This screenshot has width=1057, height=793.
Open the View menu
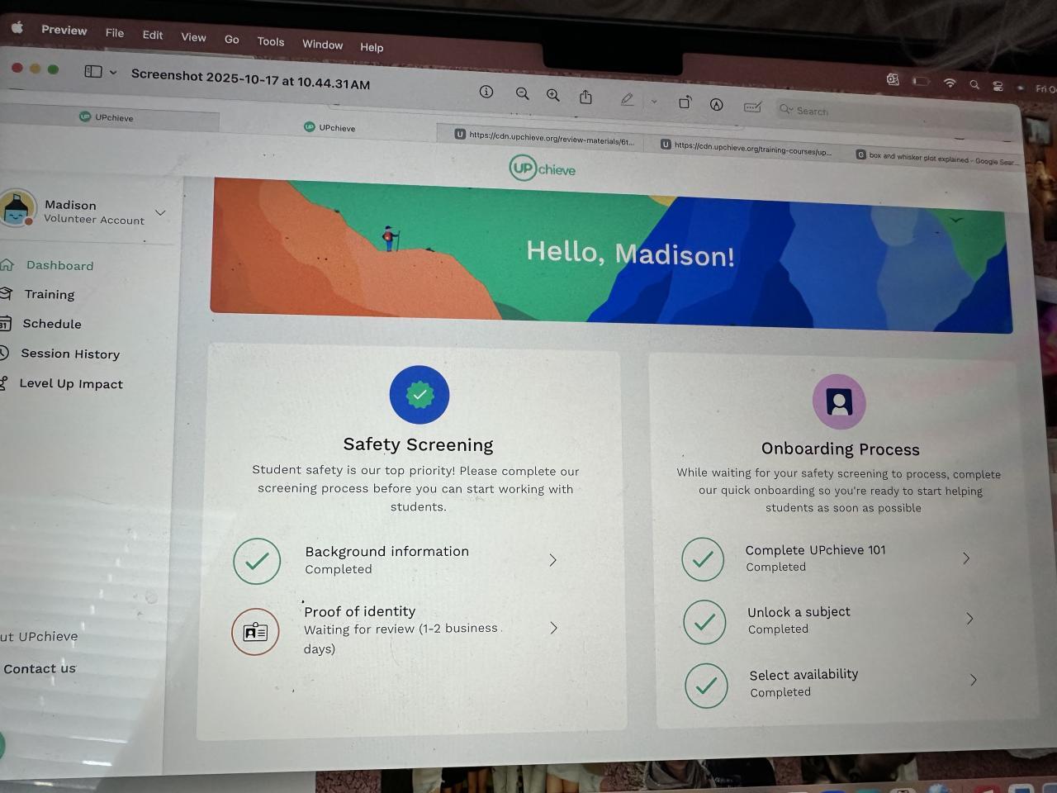(194, 37)
